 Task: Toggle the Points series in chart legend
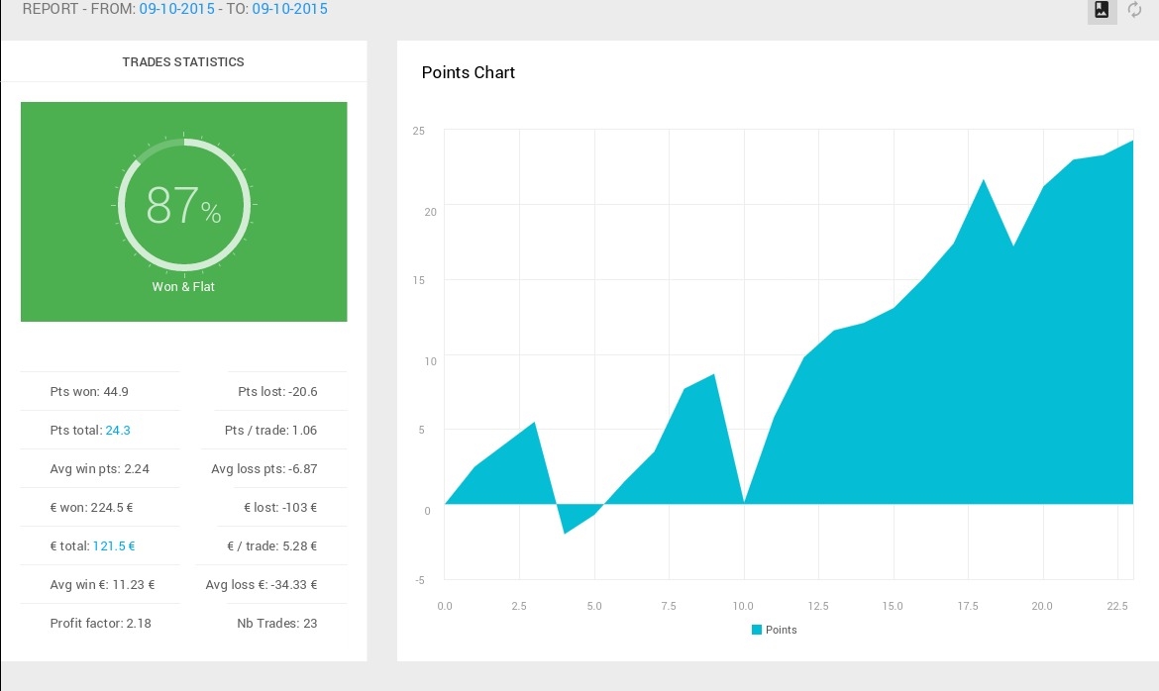(774, 630)
